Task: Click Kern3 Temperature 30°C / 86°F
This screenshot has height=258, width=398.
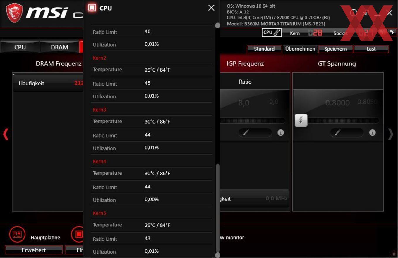Action: tap(157, 122)
